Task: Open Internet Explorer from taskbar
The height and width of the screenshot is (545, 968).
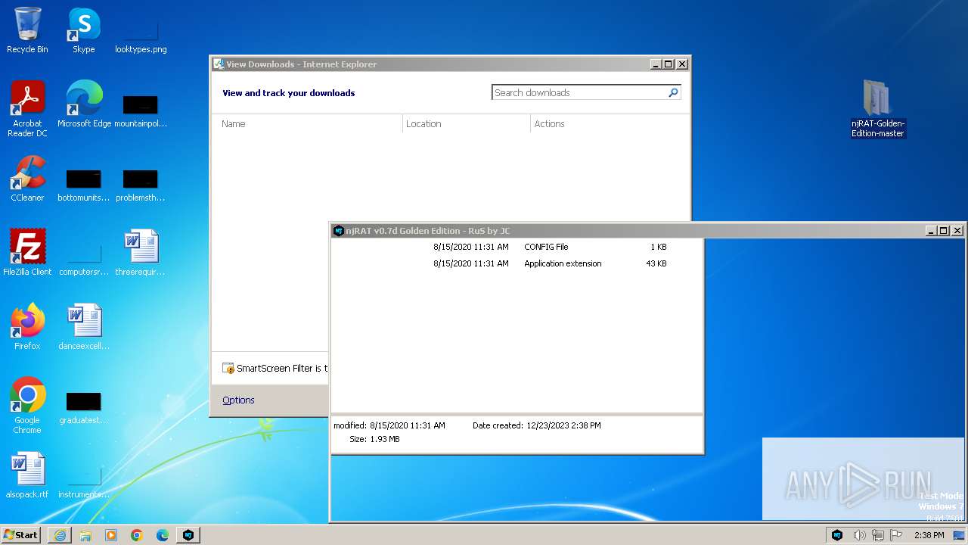Action: click(x=60, y=535)
